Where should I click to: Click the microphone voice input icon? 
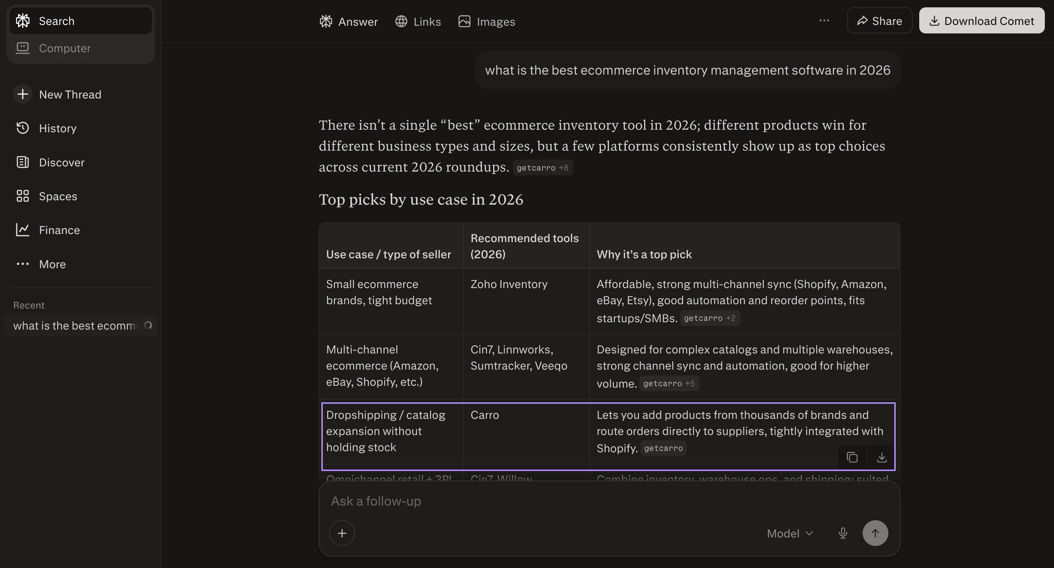point(842,533)
